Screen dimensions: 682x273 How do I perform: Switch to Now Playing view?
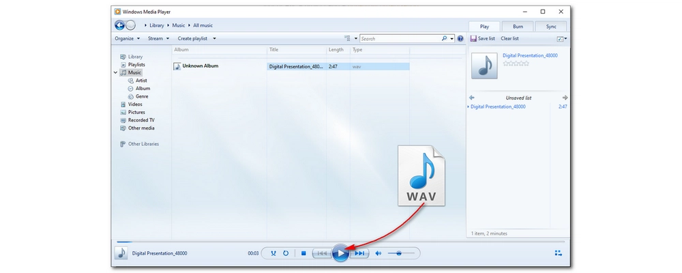(x=559, y=253)
